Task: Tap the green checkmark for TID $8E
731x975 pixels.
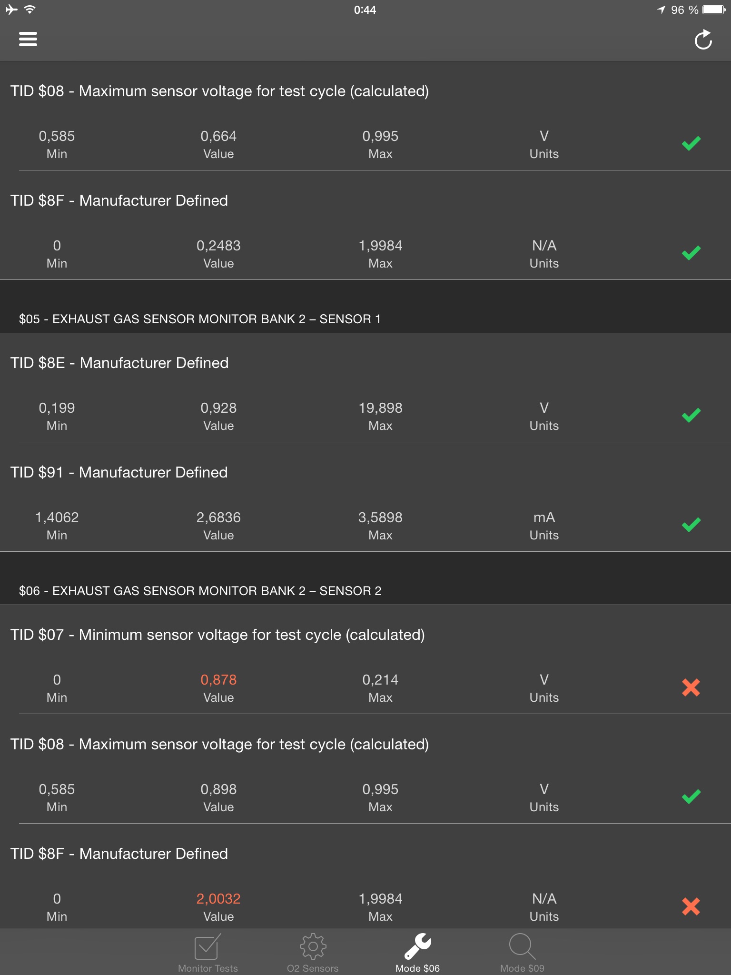Action: [x=691, y=415]
